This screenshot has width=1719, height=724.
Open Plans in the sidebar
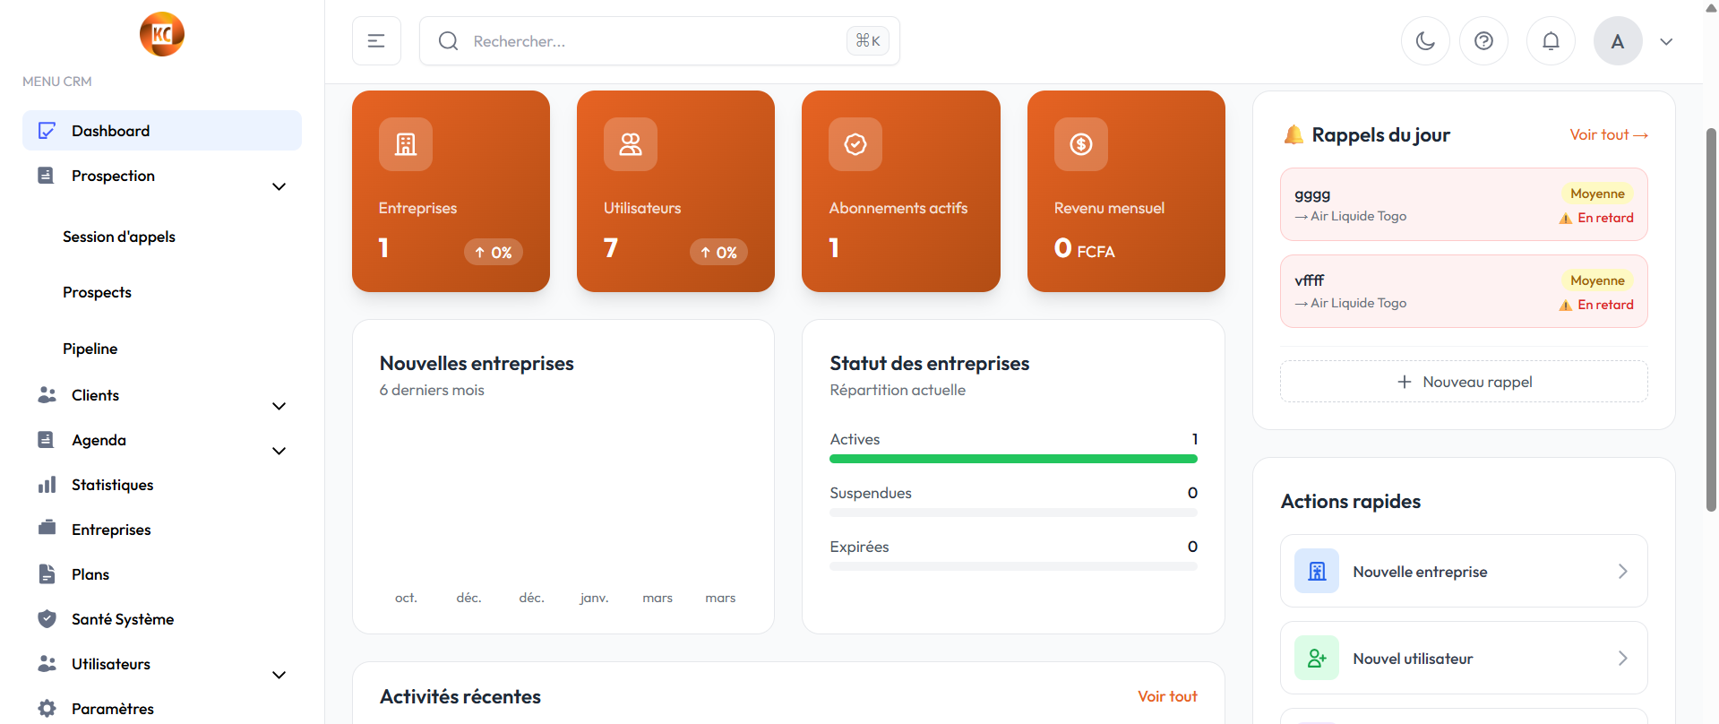90,574
